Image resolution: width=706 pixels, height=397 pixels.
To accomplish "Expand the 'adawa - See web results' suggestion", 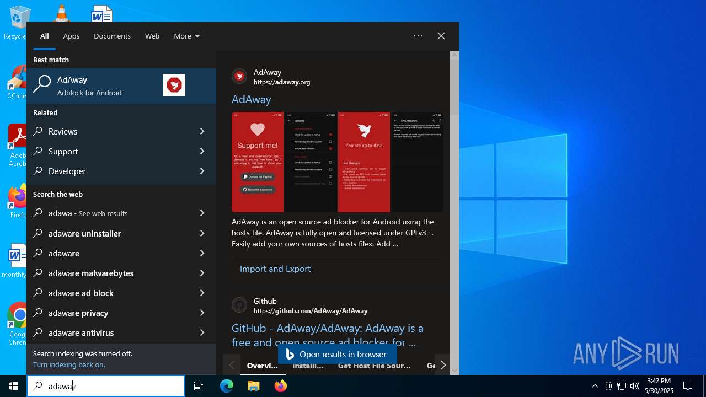I will (202, 213).
